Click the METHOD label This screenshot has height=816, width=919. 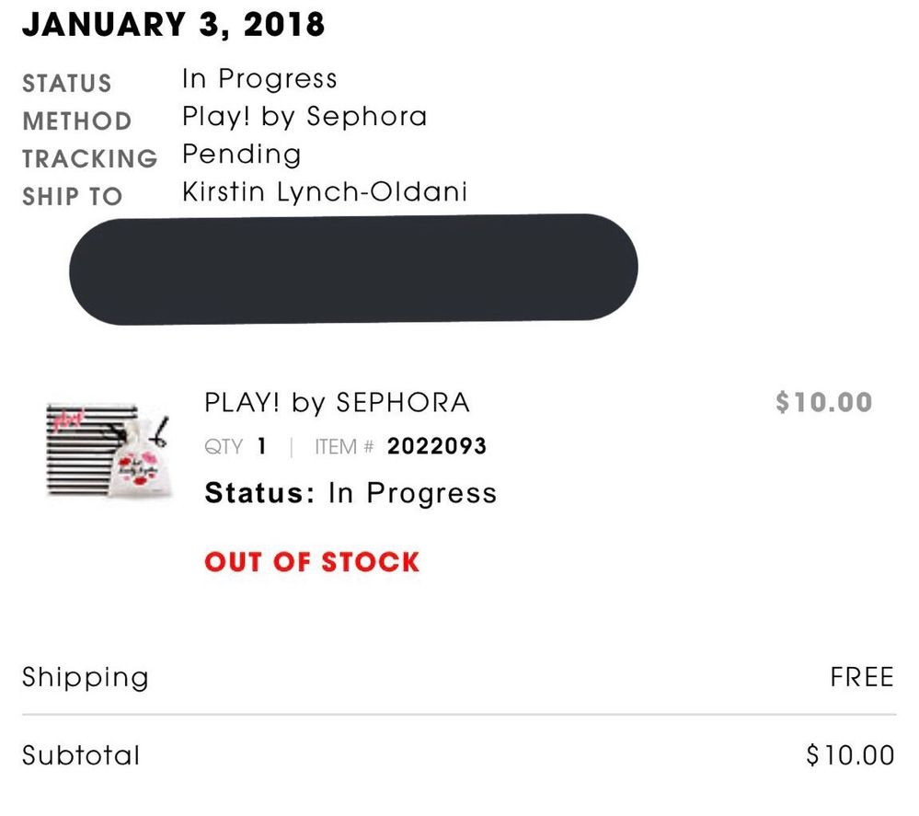(x=77, y=122)
